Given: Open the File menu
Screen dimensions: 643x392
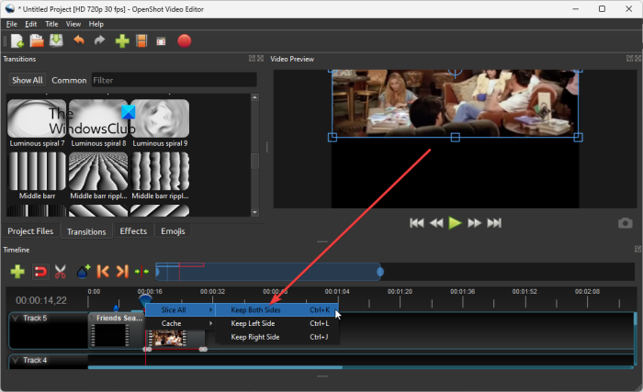Looking at the screenshot, I should pos(11,24).
